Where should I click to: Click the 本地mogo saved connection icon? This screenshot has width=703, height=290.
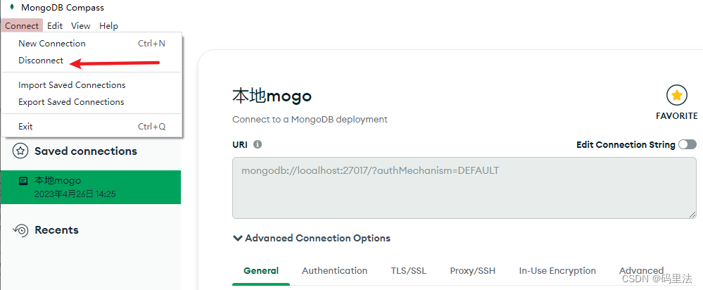pos(23,181)
